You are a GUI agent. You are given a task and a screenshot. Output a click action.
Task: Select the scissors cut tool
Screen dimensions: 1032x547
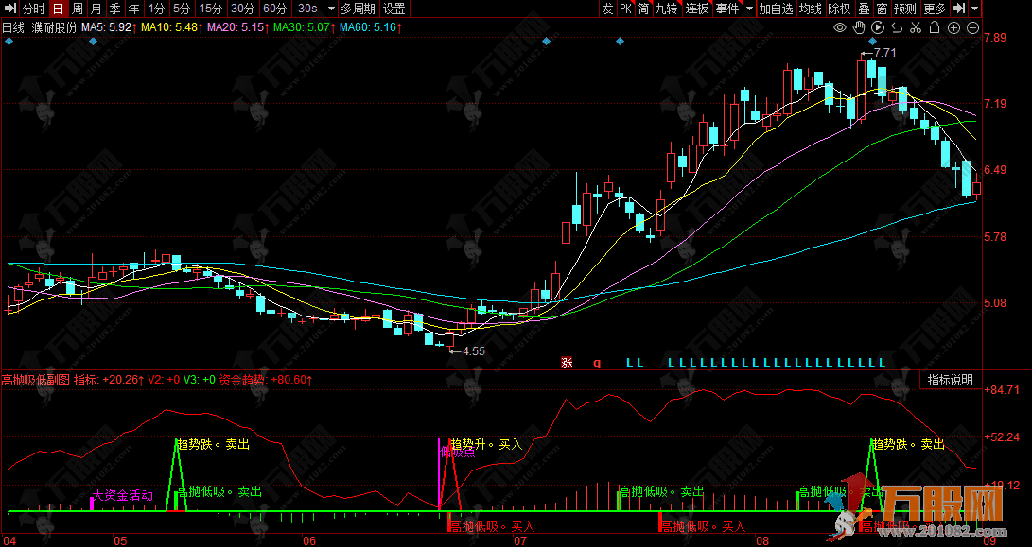pyautogui.click(x=915, y=27)
